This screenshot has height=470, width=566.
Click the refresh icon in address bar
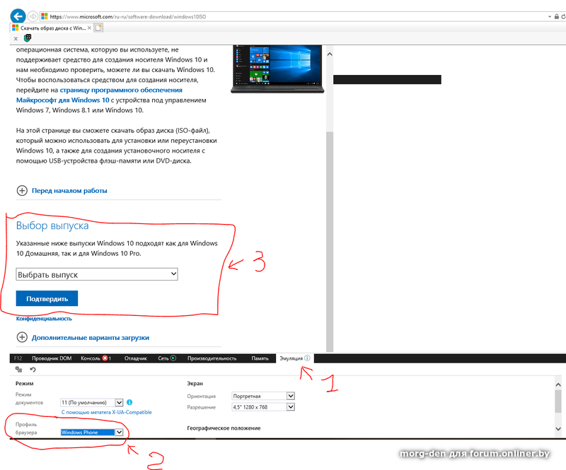coord(563,16)
